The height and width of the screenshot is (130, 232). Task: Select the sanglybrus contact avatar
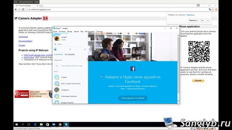pos(57,90)
